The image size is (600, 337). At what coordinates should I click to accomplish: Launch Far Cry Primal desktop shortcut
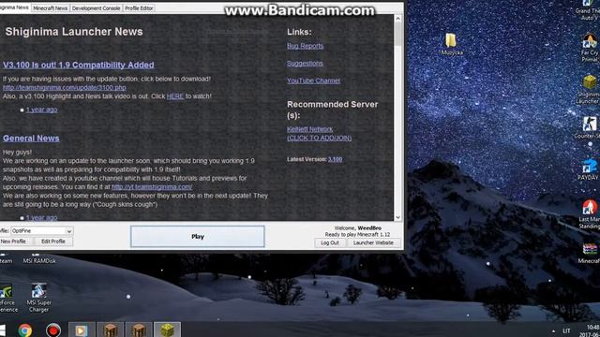tap(590, 48)
